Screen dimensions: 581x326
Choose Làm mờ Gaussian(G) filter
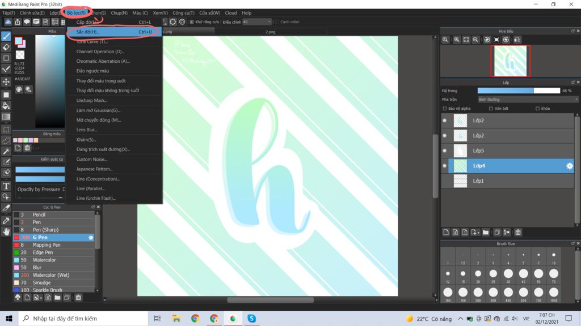coord(113,110)
